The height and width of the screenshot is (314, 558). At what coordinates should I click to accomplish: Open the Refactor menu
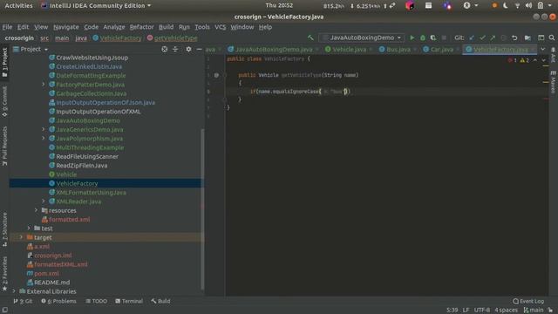pyautogui.click(x=141, y=27)
